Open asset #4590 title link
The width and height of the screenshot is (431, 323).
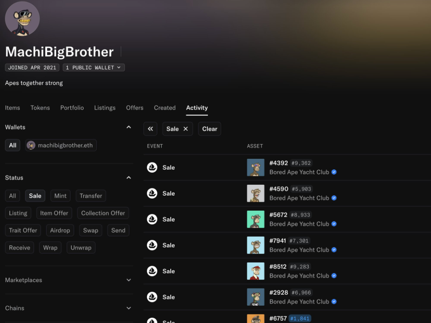pyautogui.click(x=279, y=189)
